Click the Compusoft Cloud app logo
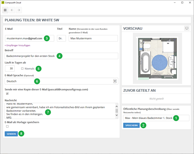 point(3,2)
